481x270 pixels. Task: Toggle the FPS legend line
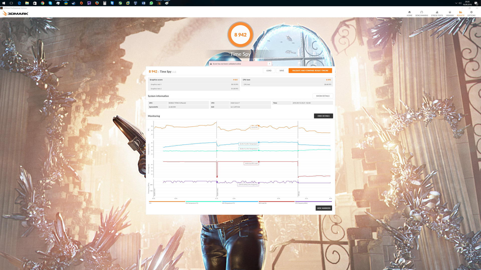(167, 202)
